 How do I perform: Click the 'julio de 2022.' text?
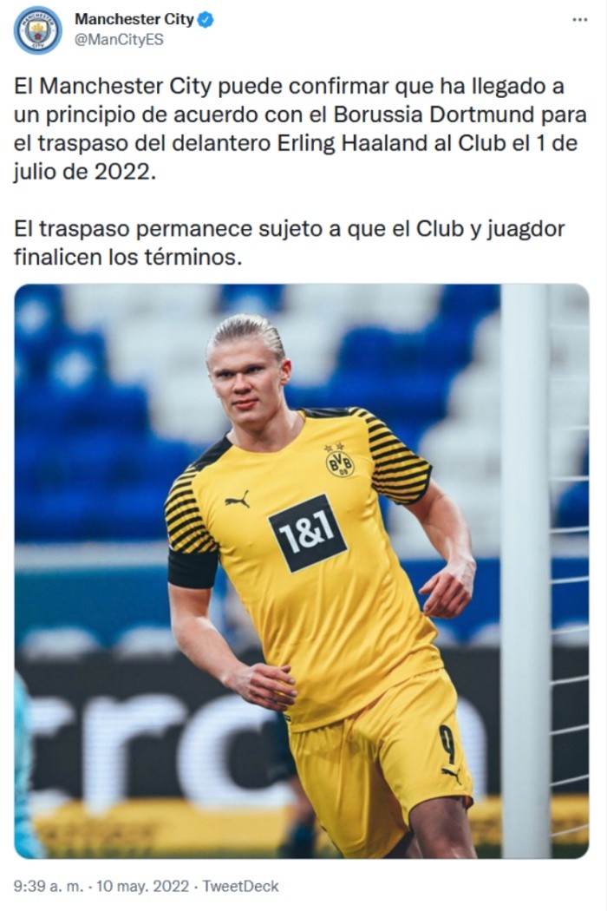tap(85, 172)
